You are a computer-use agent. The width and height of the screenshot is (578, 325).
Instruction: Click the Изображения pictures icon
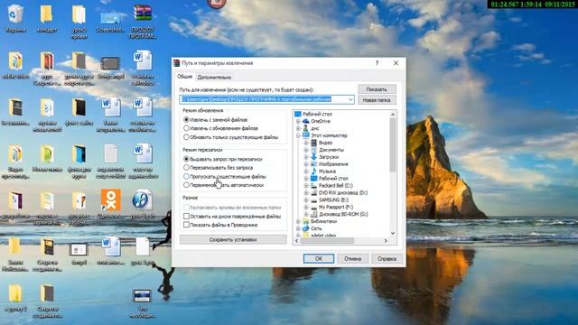pos(313,164)
